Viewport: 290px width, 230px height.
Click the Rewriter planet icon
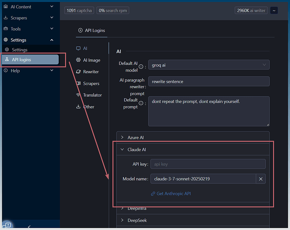[x=78, y=72]
